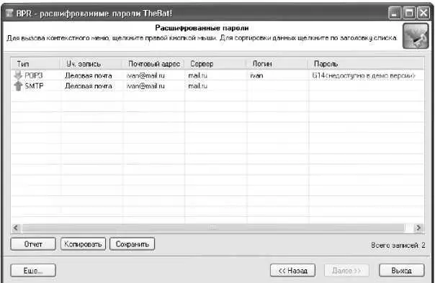Sort by Почтовый адрес column header
The image size is (435, 283).
[153, 64]
